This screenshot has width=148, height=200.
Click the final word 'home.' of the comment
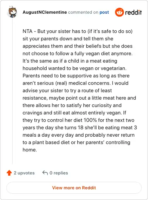(x=30, y=150)
